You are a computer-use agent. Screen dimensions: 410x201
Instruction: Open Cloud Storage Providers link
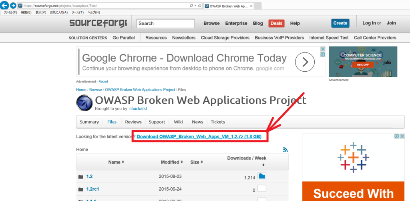point(225,38)
